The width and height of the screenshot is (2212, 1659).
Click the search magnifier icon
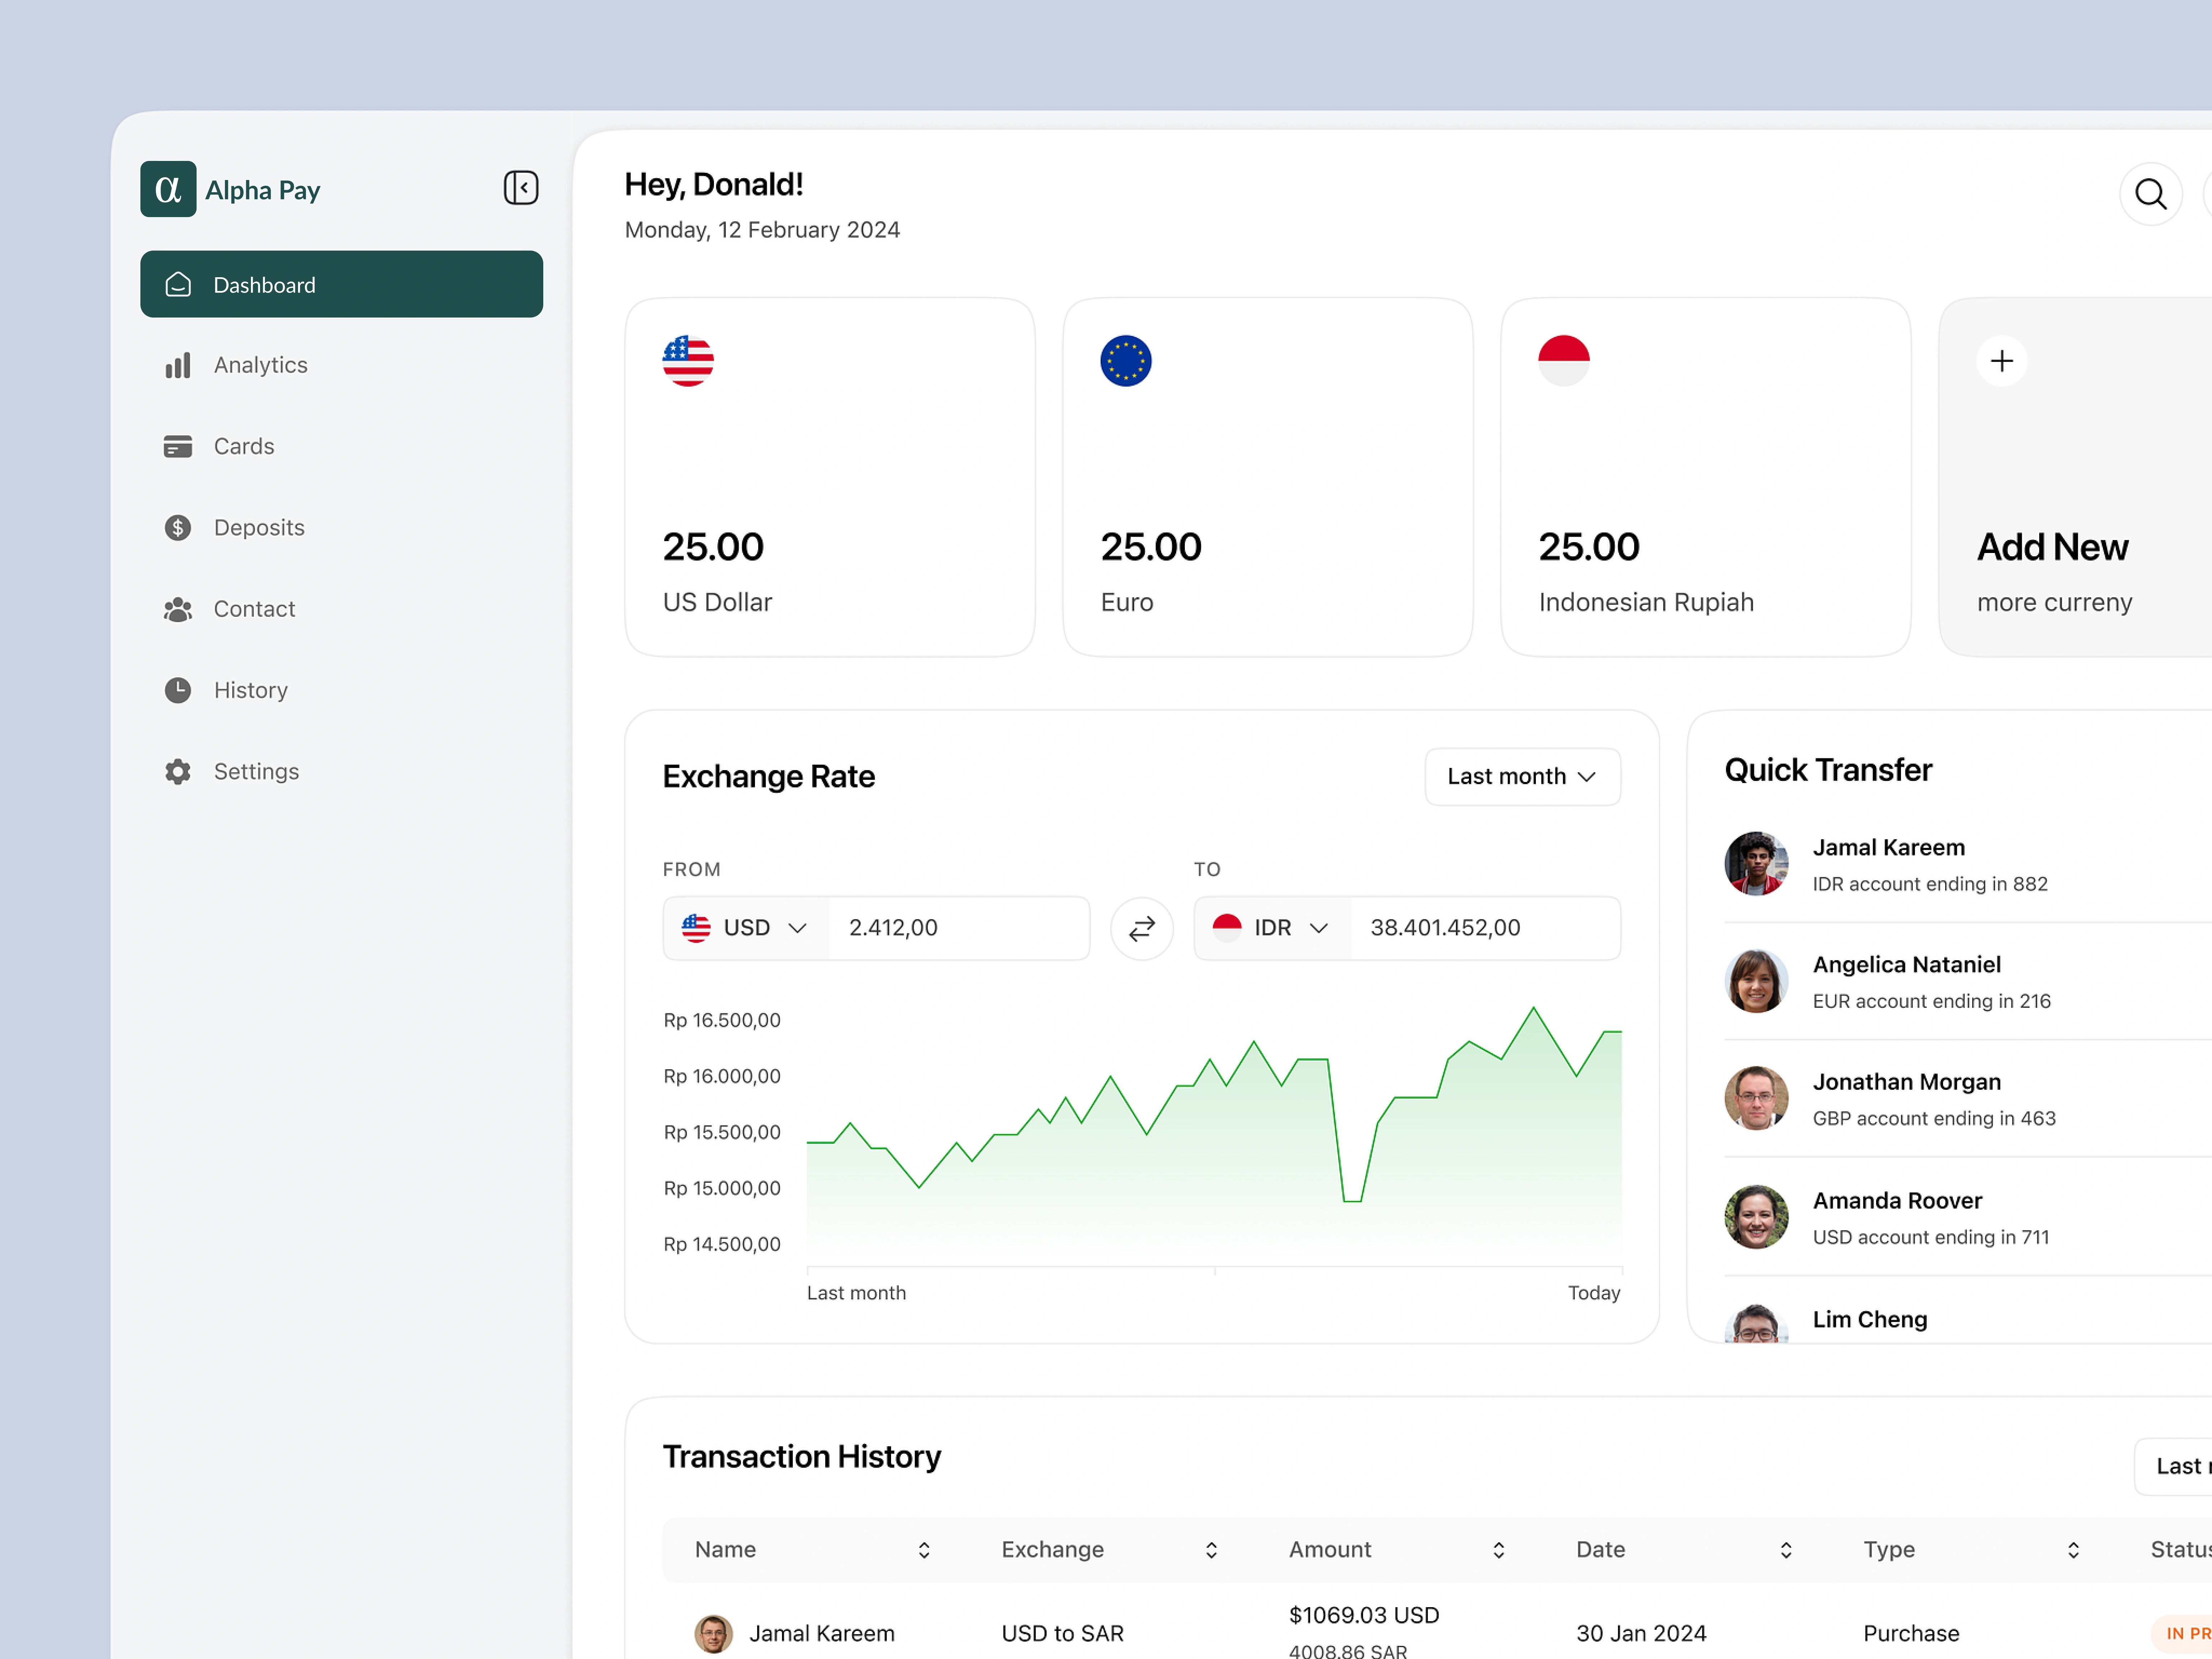[2150, 194]
